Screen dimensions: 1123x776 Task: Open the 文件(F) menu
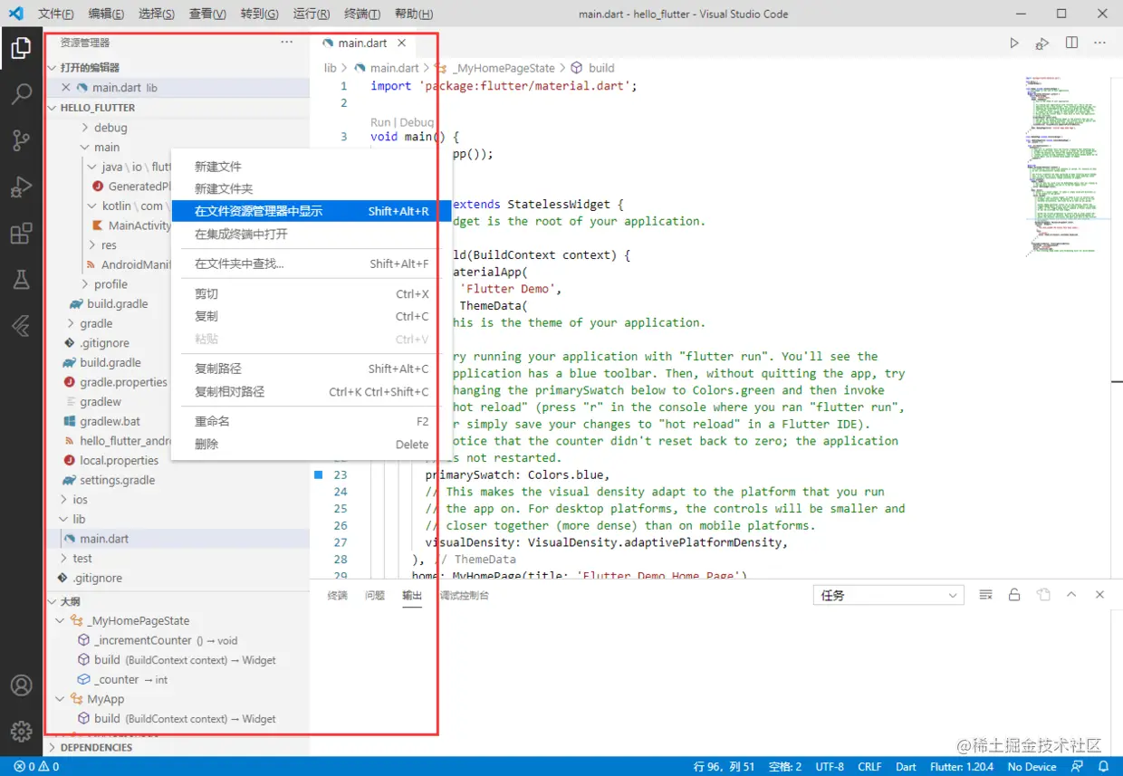pyautogui.click(x=56, y=14)
